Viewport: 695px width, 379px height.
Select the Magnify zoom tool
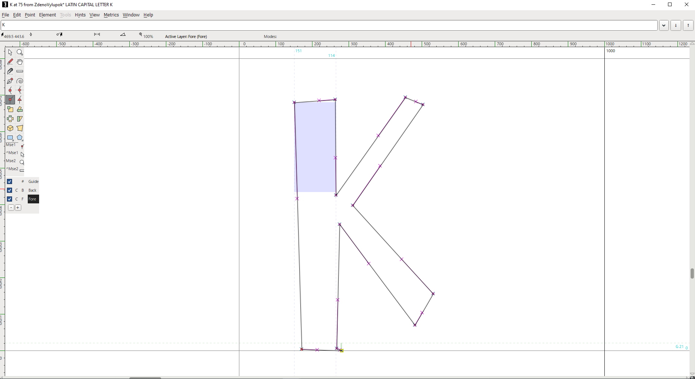click(20, 53)
